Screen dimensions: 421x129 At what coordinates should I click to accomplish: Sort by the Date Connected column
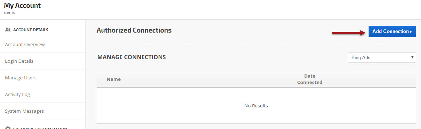309,79
